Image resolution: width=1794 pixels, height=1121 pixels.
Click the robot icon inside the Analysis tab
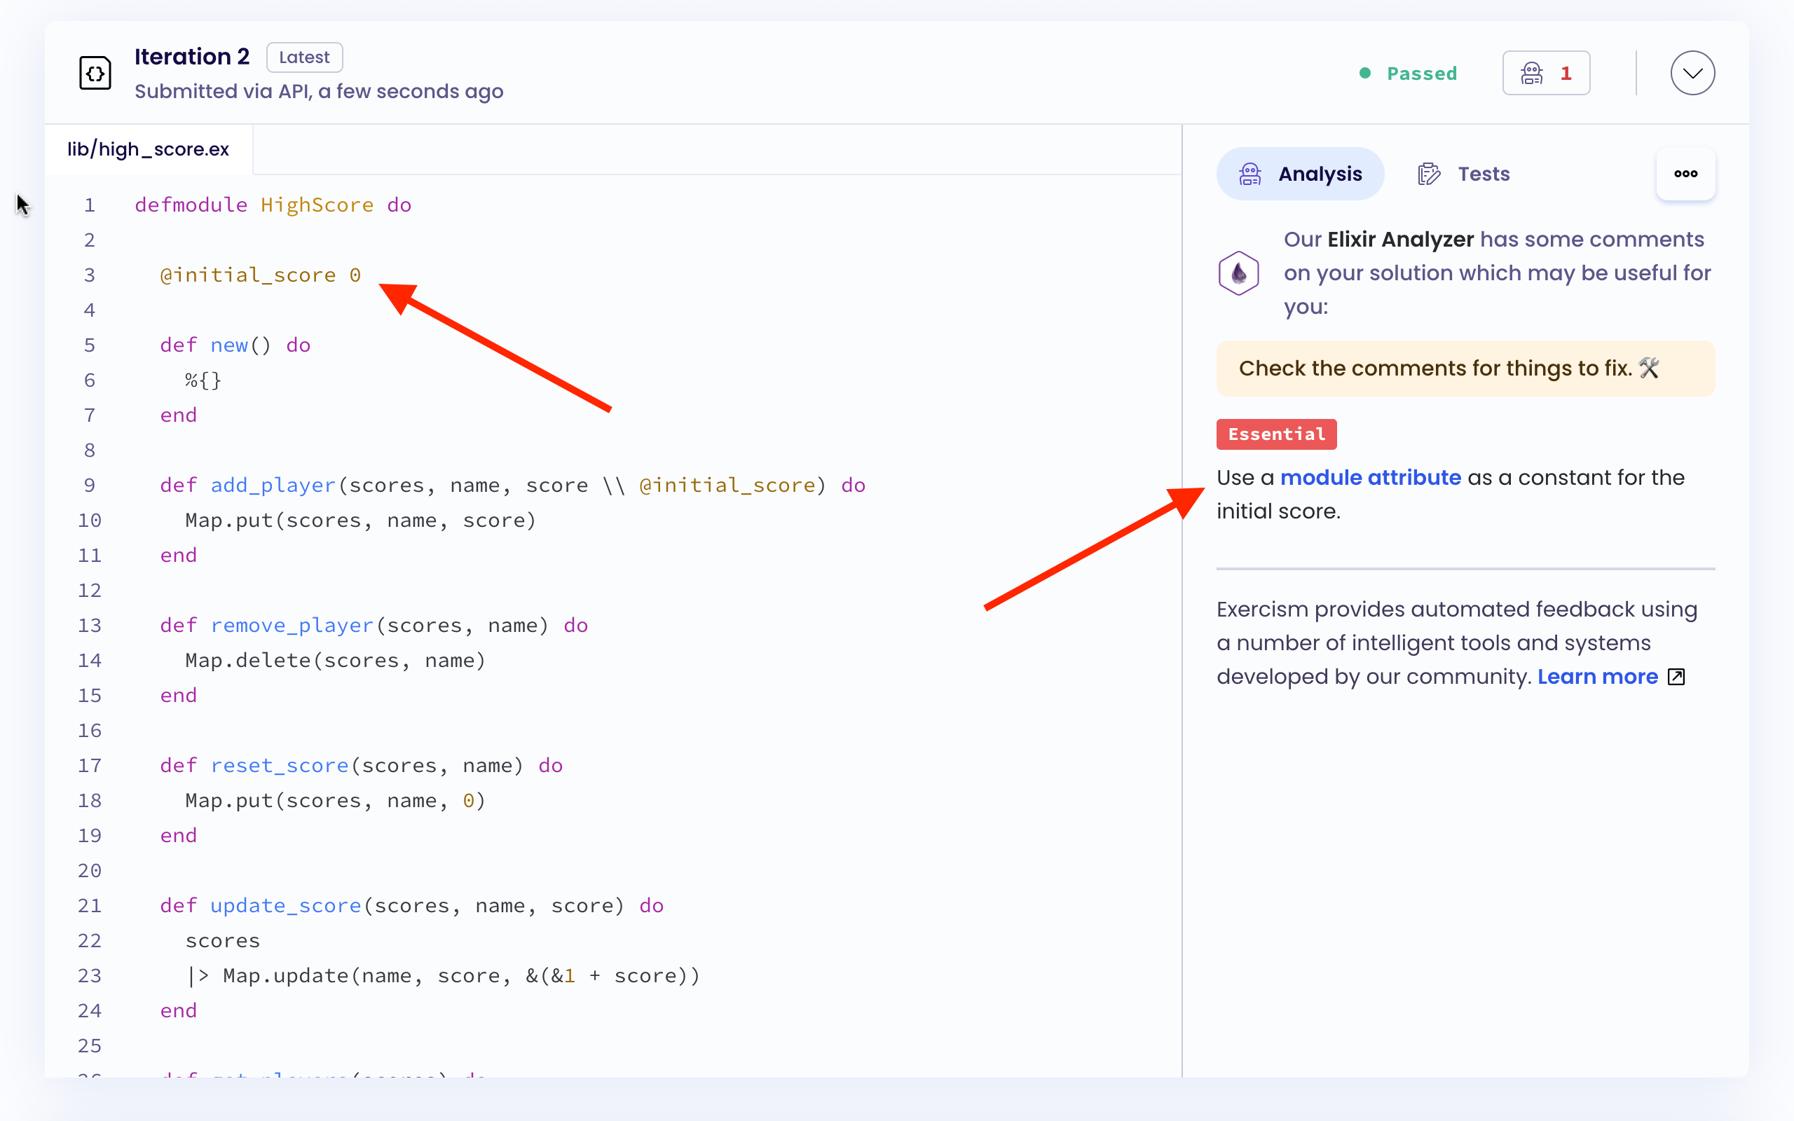pyautogui.click(x=1250, y=173)
